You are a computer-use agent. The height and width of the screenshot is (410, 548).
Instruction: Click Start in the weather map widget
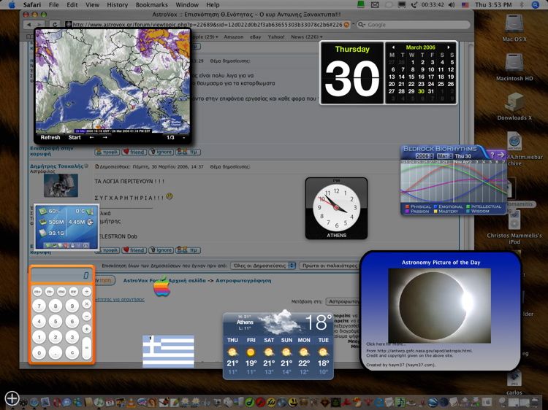(x=75, y=137)
